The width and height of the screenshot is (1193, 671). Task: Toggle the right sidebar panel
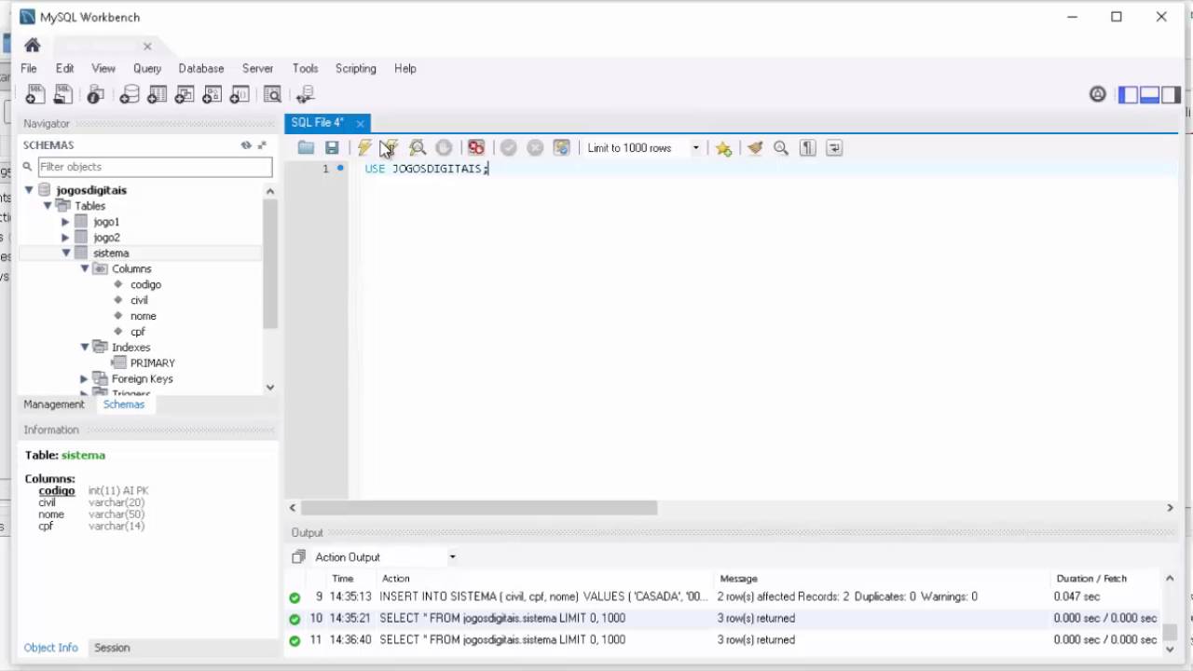coord(1171,94)
